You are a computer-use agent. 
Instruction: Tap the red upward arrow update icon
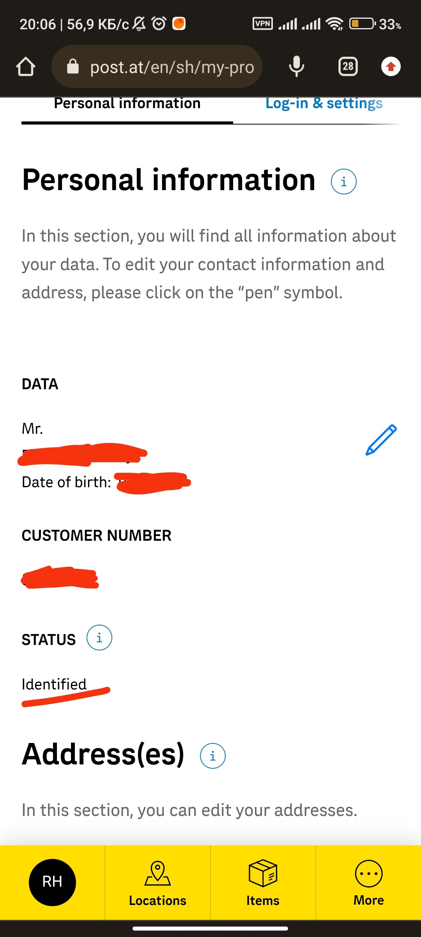(391, 67)
